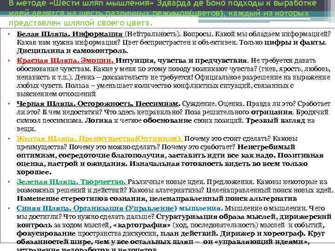
Task: Select the bold word 'фокусирование'
Action: [x=46, y=233]
